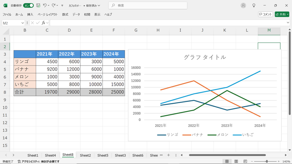Viewport: 292px width, 164px height.
Task: Switch to the Sheet4 tab
Action: click(50, 155)
